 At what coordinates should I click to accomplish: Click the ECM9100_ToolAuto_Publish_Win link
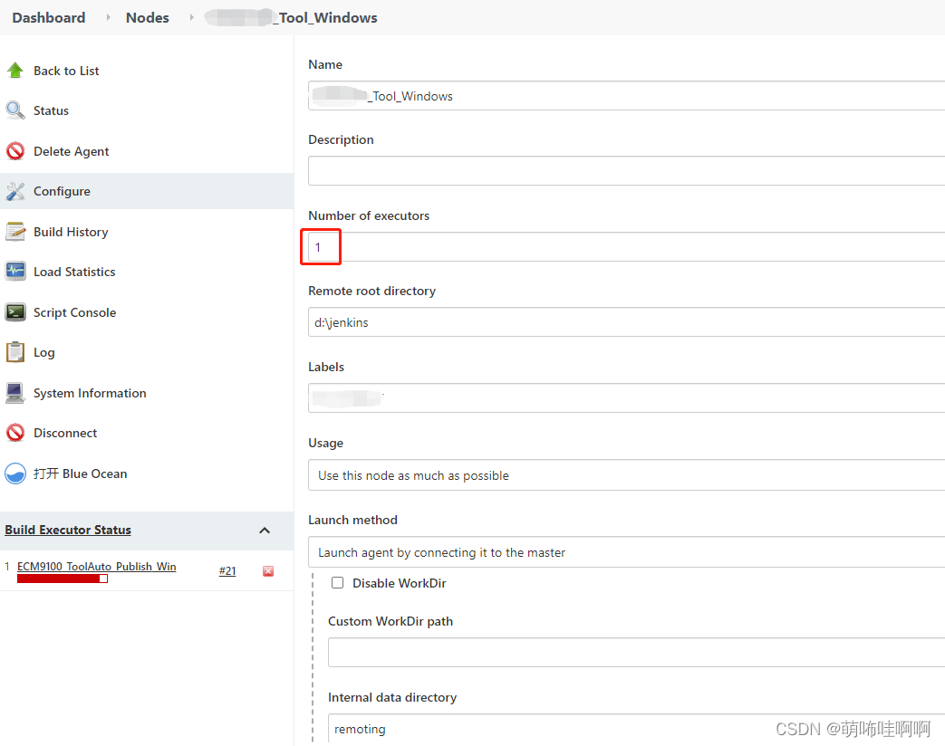pyautogui.click(x=96, y=566)
